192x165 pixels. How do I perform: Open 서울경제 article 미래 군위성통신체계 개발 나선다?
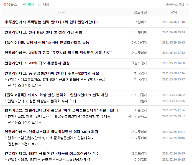coord(61,110)
